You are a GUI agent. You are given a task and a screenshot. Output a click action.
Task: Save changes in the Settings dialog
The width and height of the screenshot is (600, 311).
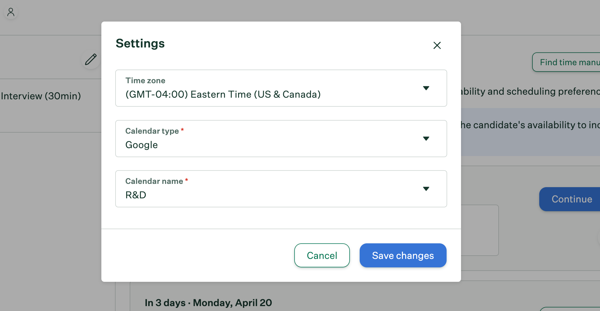click(403, 255)
